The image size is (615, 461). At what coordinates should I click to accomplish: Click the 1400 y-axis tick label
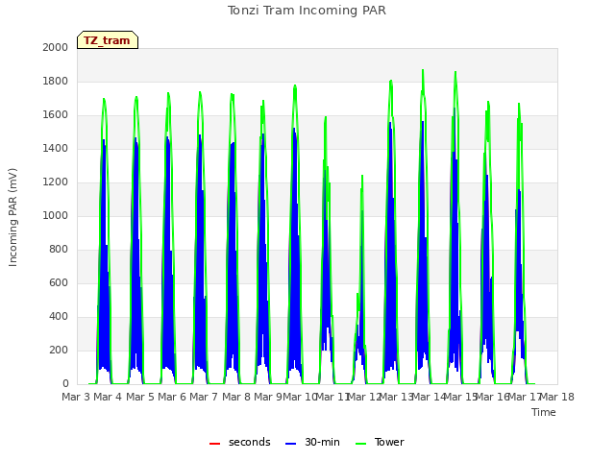pyautogui.click(x=56, y=148)
